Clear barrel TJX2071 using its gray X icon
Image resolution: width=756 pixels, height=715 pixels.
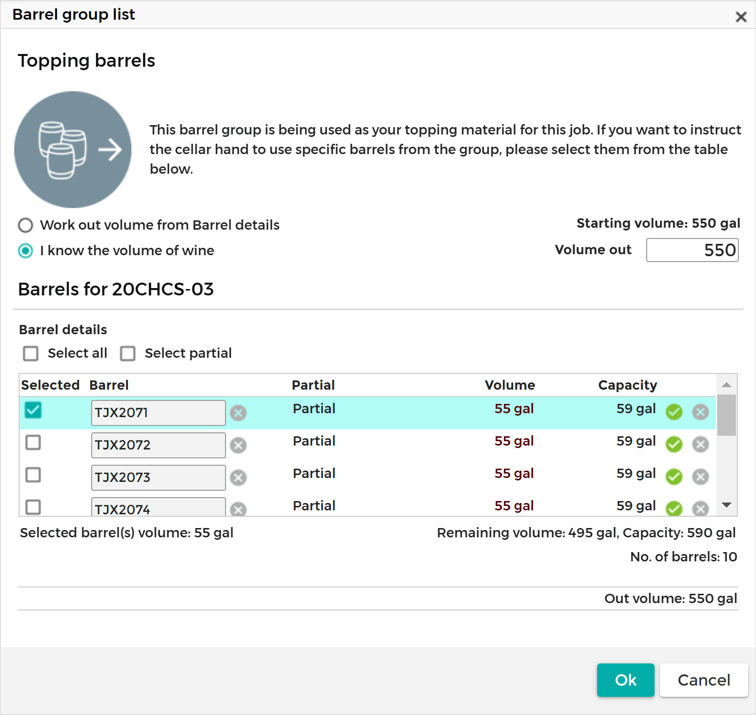point(238,413)
